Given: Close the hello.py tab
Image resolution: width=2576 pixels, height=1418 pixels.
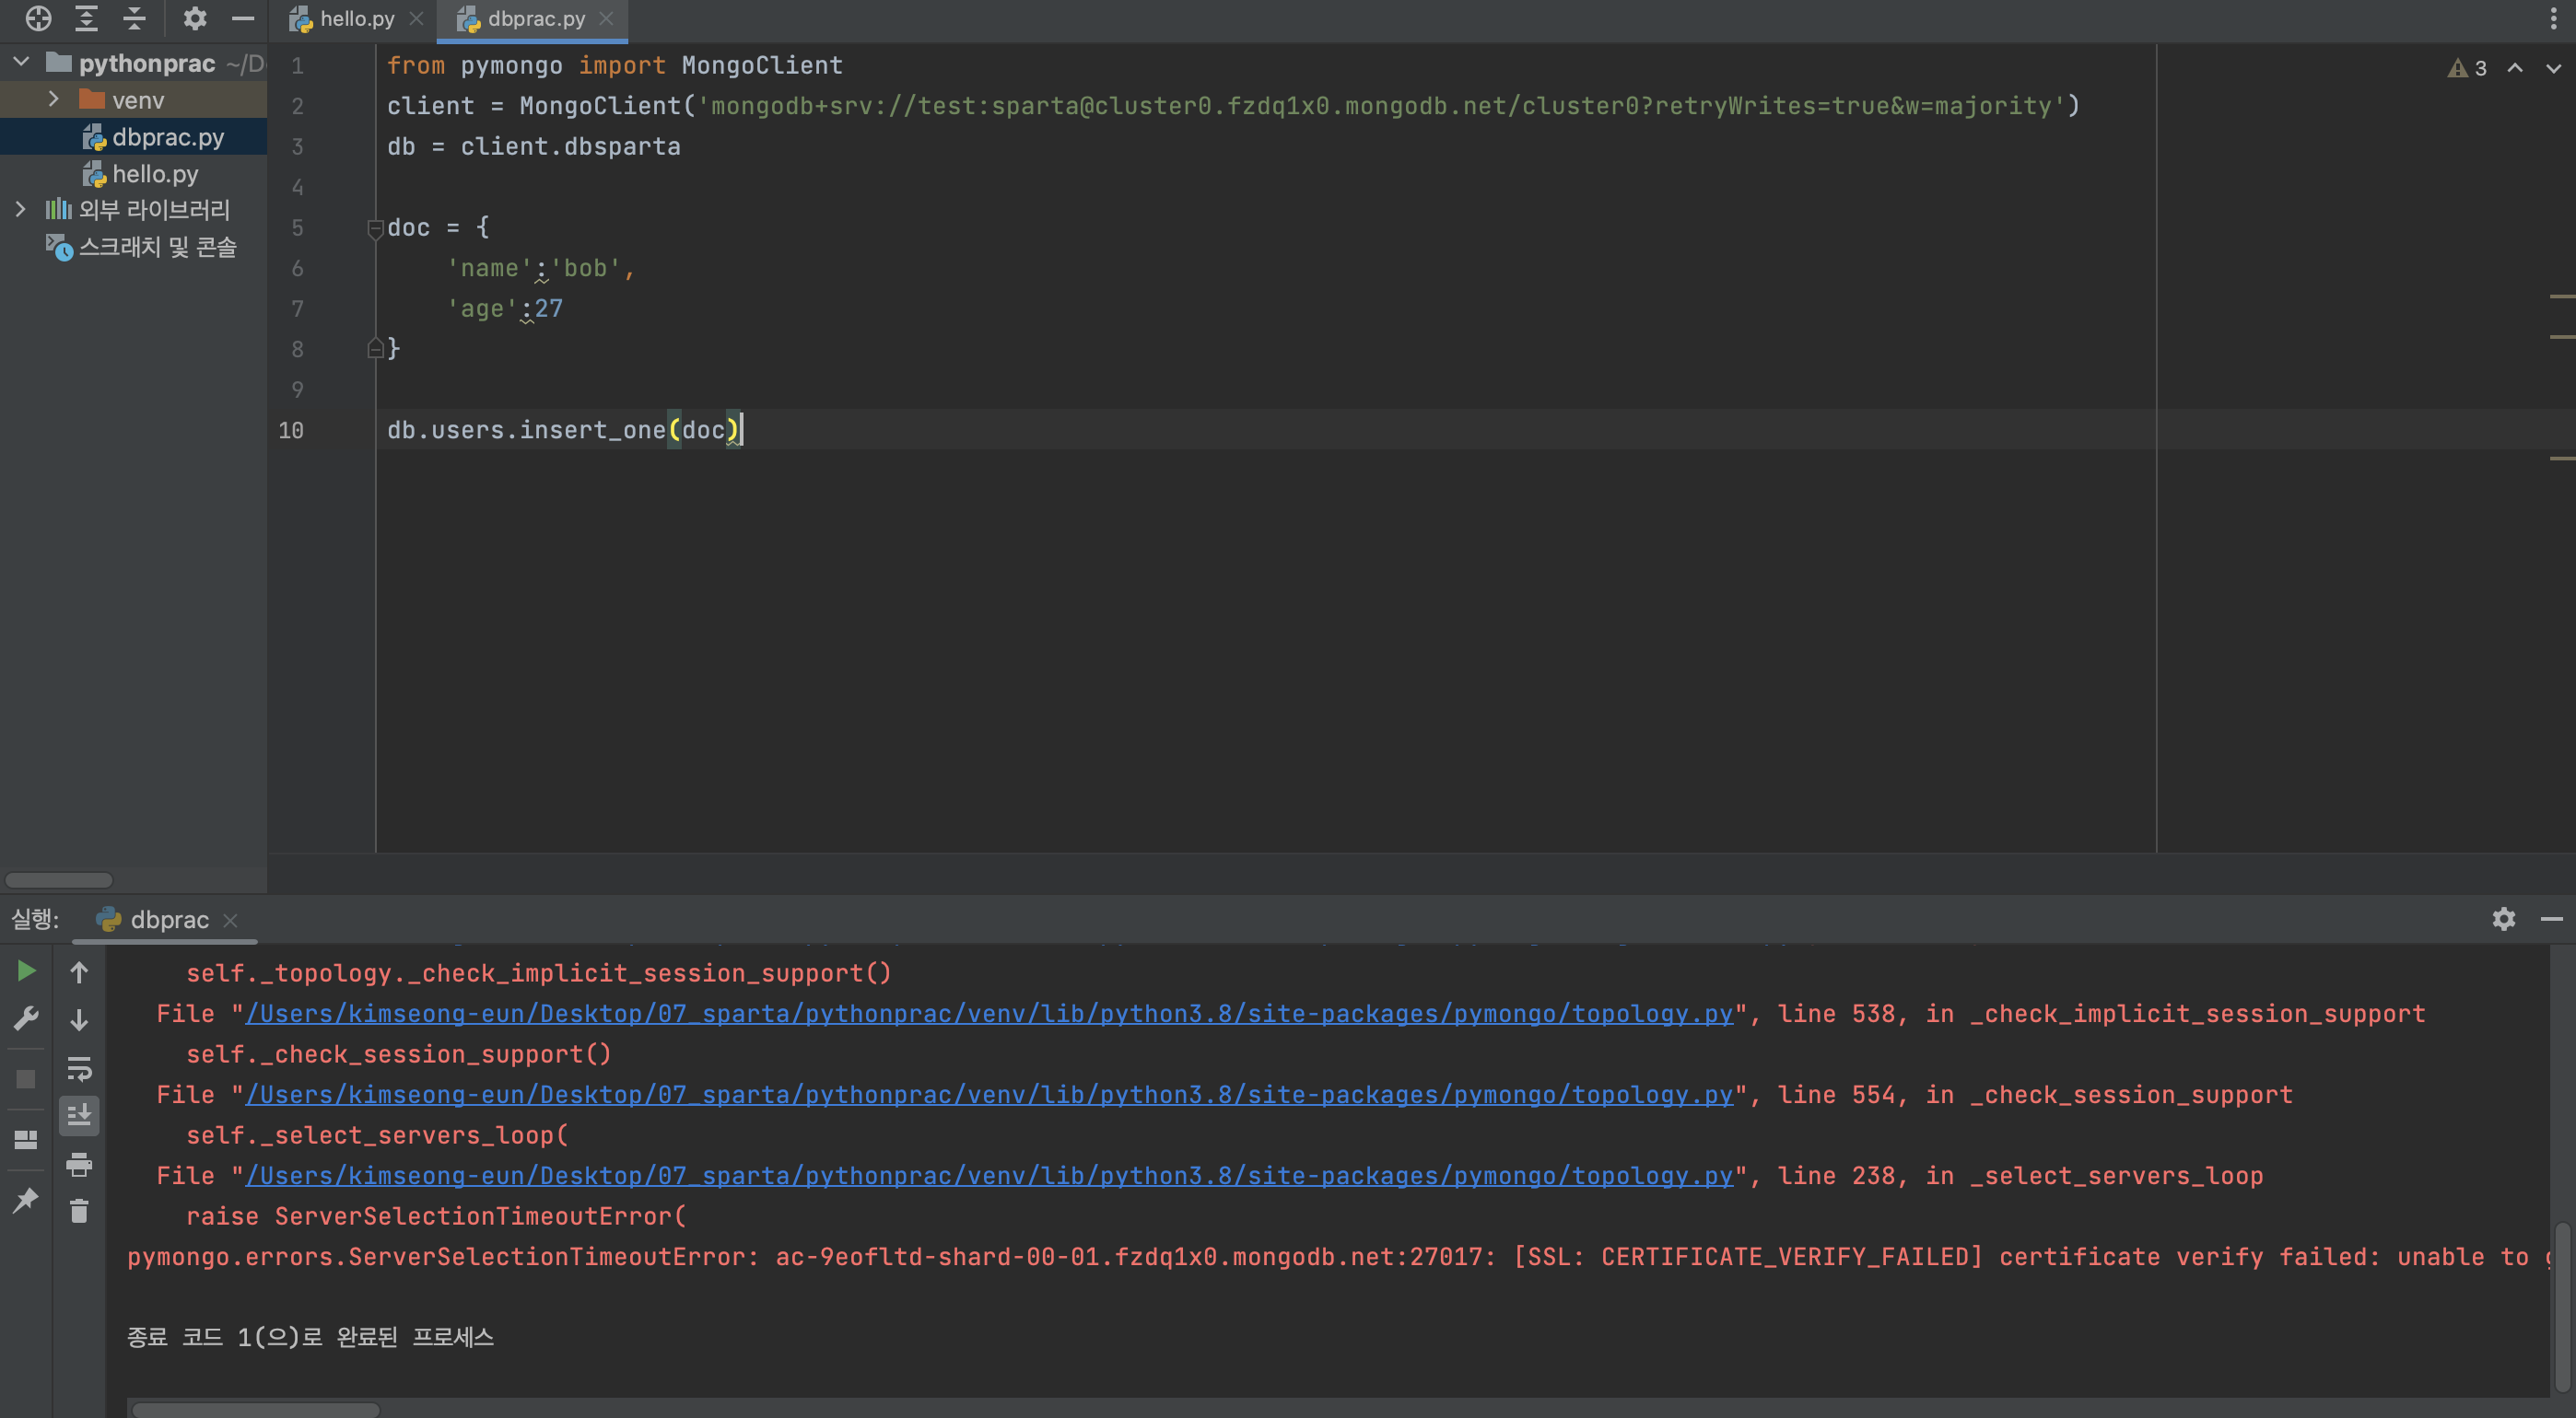Looking at the screenshot, I should (417, 19).
